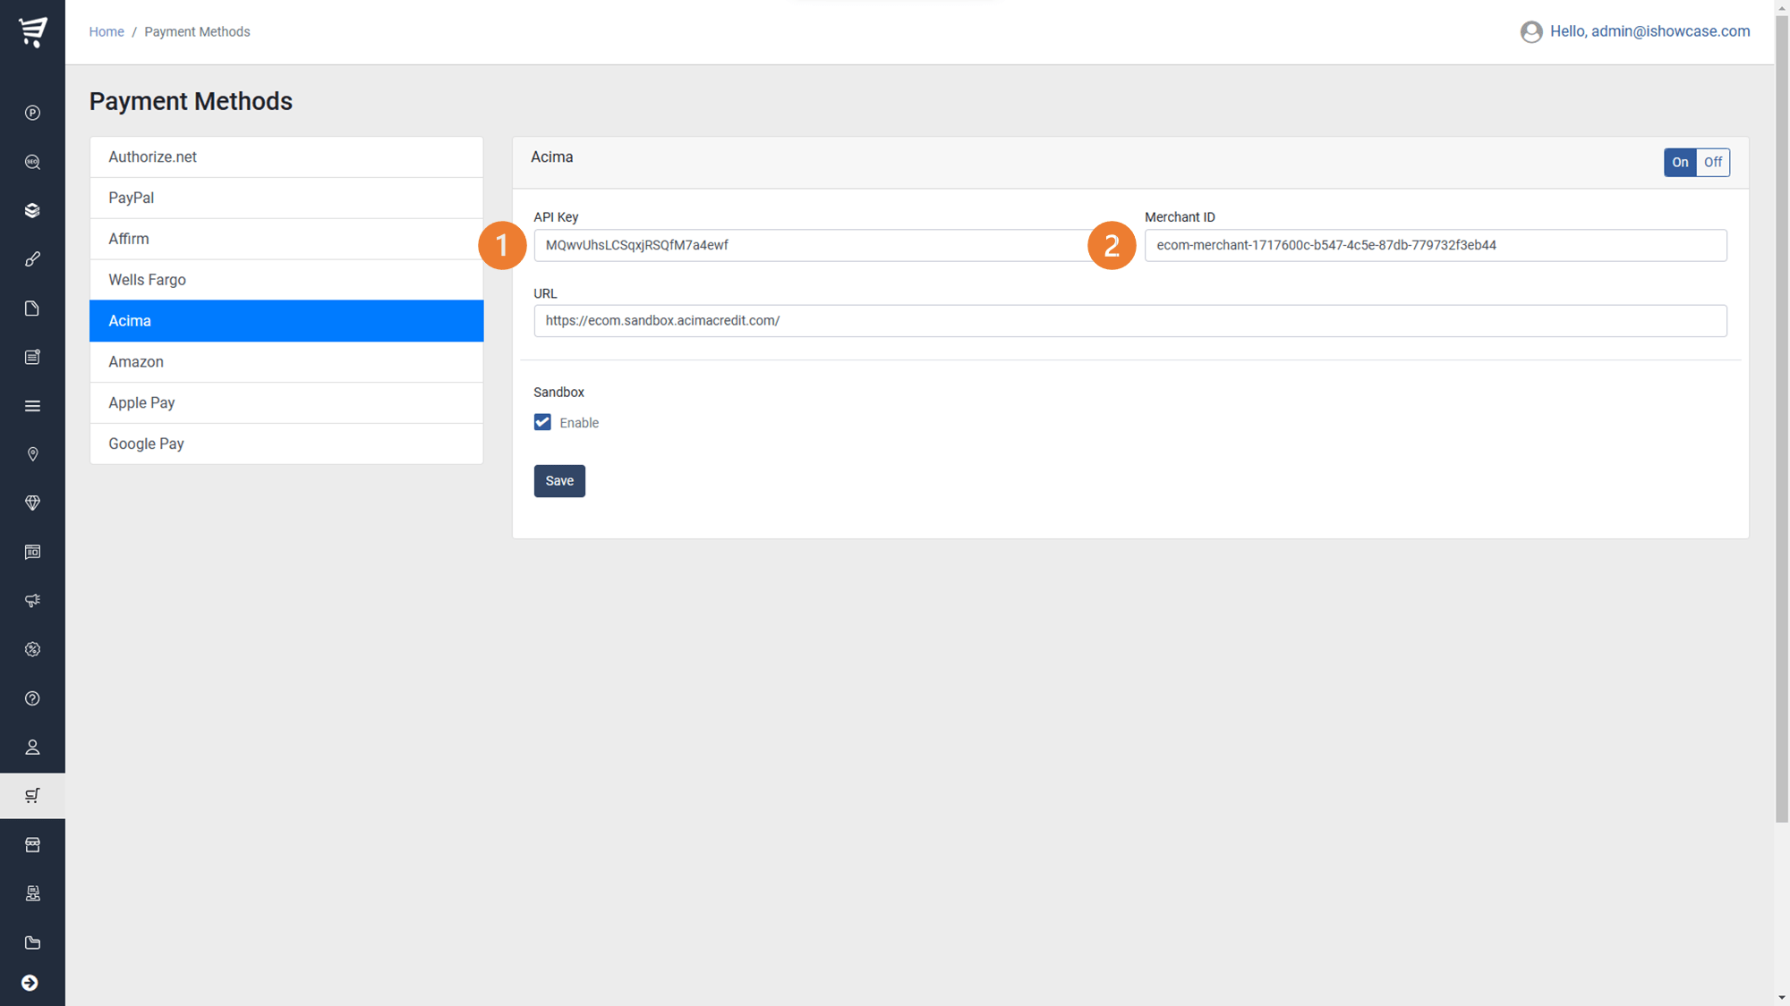This screenshot has height=1006, width=1790.
Task: Select Wells Fargo payment method
Action: click(x=286, y=280)
